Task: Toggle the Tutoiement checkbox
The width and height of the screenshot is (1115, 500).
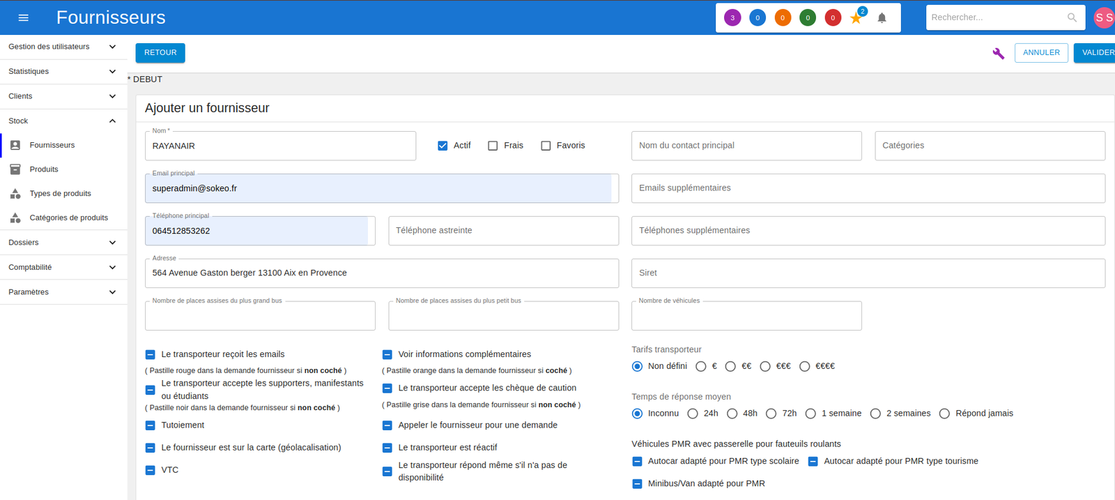Action: 150,425
